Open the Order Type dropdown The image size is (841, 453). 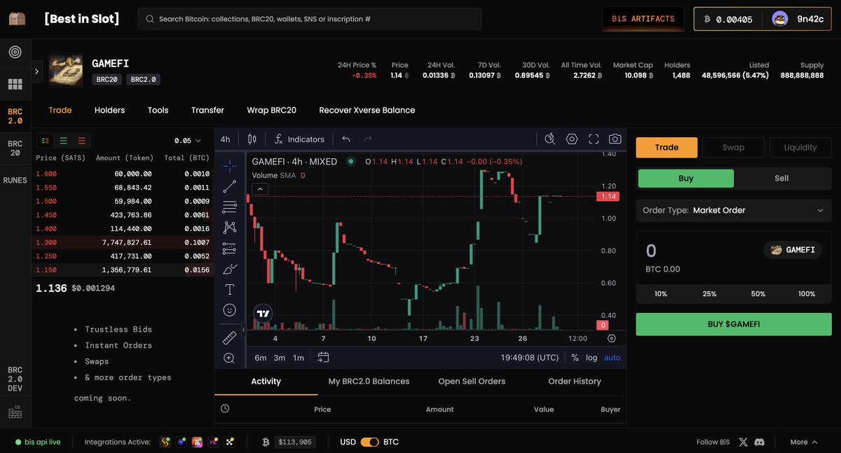coord(733,210)
